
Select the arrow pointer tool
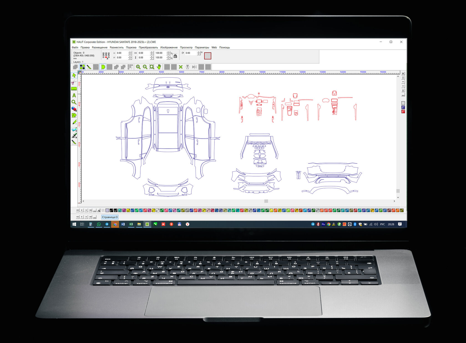point(74,75)
